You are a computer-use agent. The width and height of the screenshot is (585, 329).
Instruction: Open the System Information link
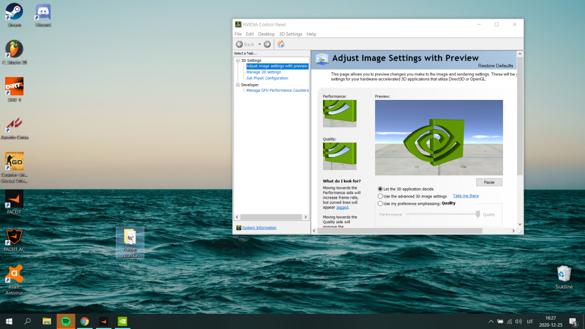coord(259,228)
